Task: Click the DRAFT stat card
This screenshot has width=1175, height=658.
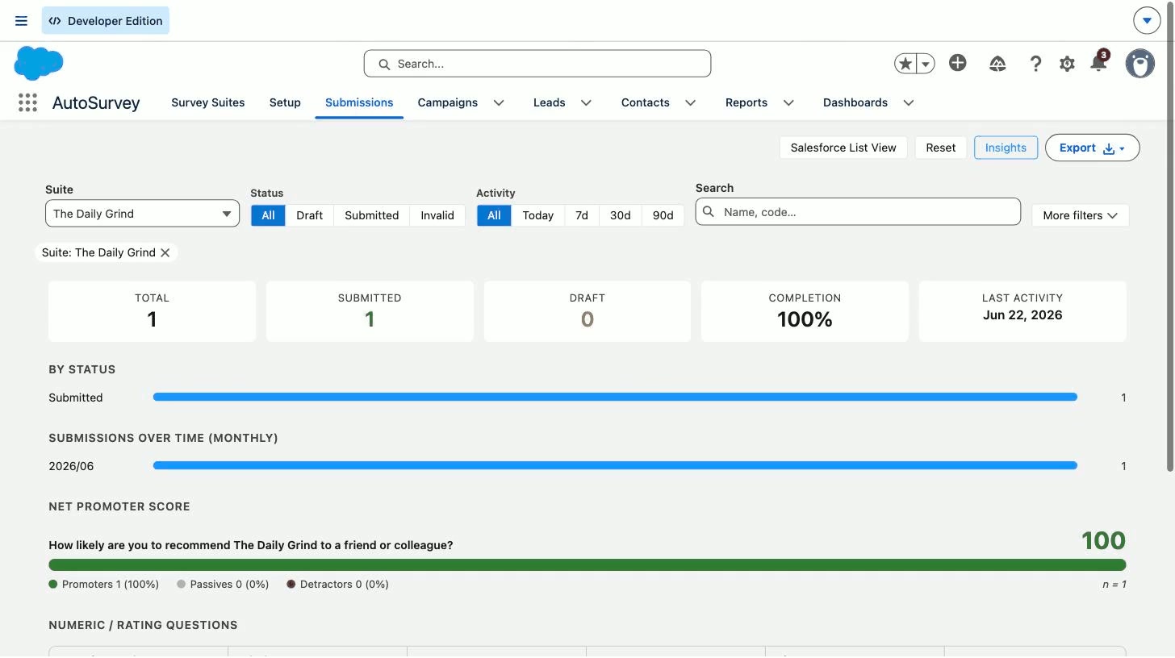Action: click(587, 311)
